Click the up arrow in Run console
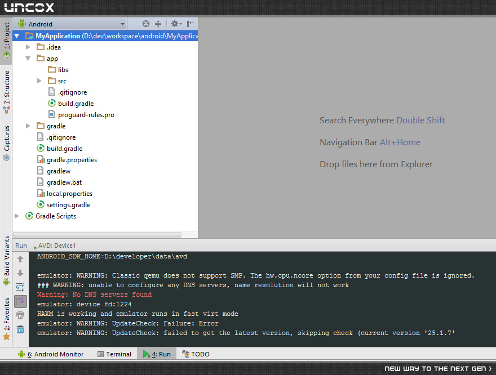 [20, 259]
